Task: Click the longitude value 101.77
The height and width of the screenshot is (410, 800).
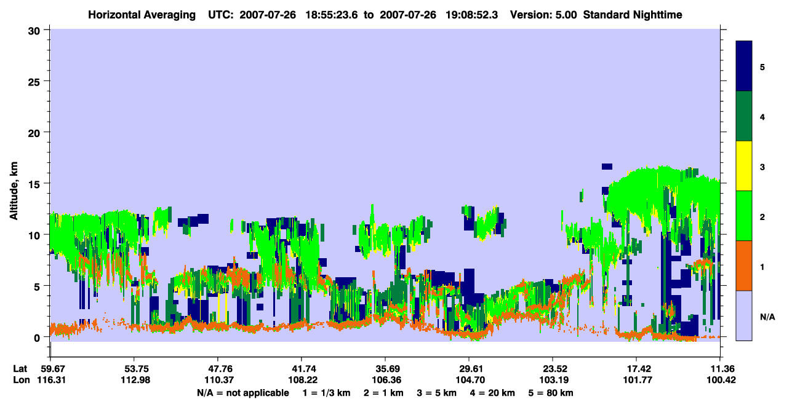Action: 636,380
